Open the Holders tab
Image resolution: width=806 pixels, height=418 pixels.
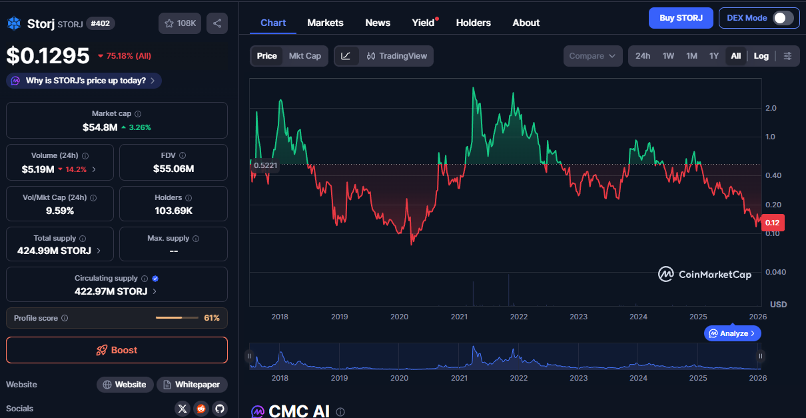tap(473, 23)
